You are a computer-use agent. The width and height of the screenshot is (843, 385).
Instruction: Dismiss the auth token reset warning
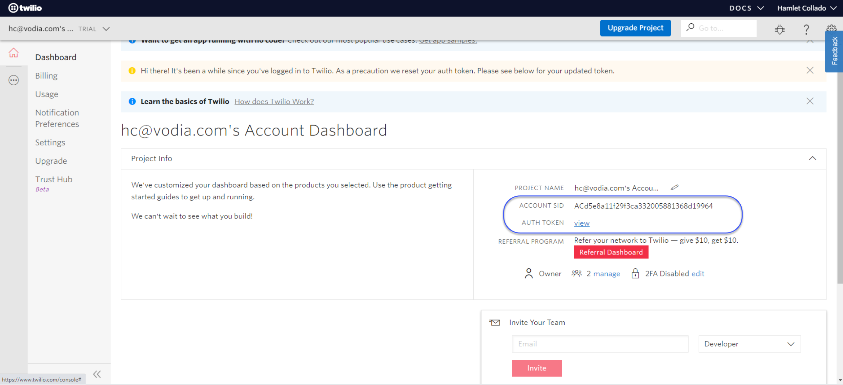click(x=810, y=71)
